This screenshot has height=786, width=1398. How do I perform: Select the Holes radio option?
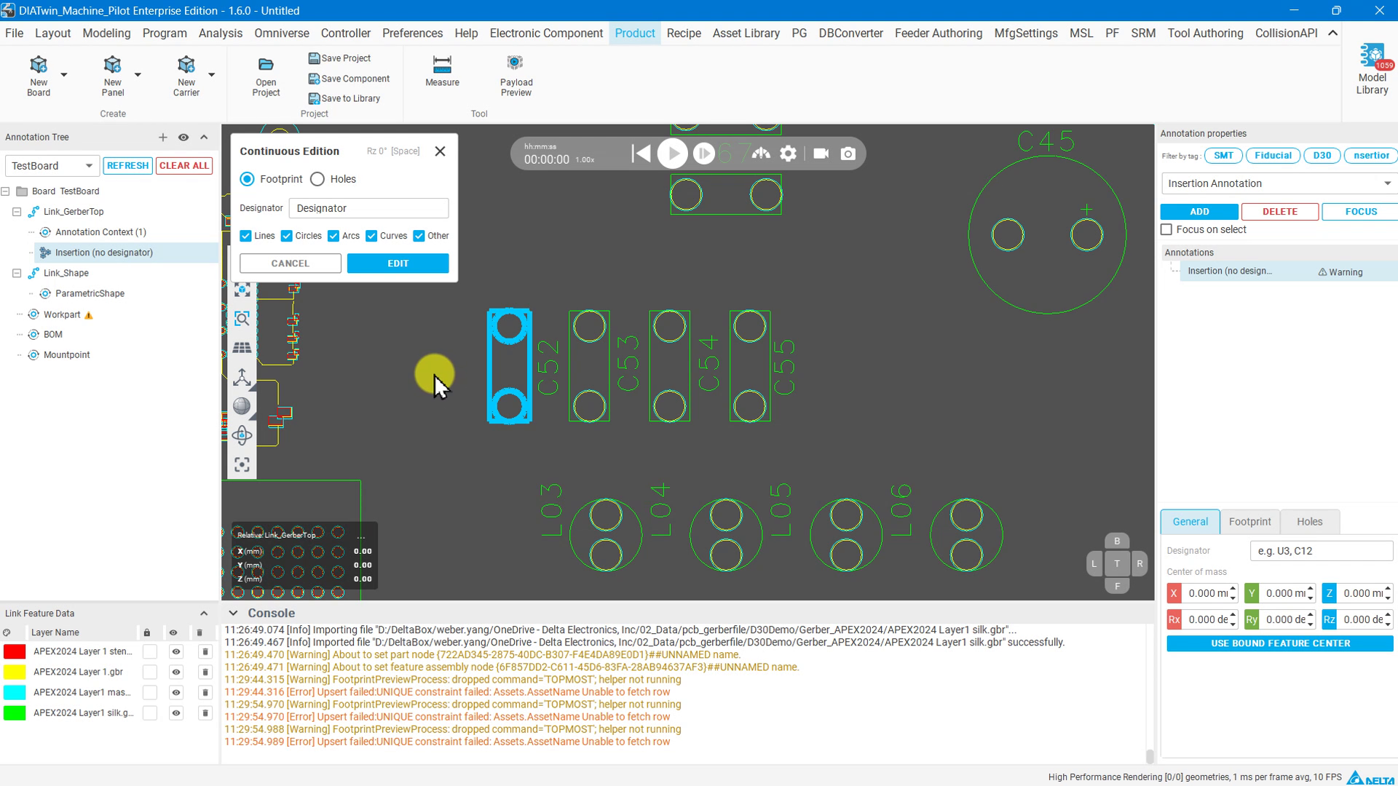tap(317, 179)
